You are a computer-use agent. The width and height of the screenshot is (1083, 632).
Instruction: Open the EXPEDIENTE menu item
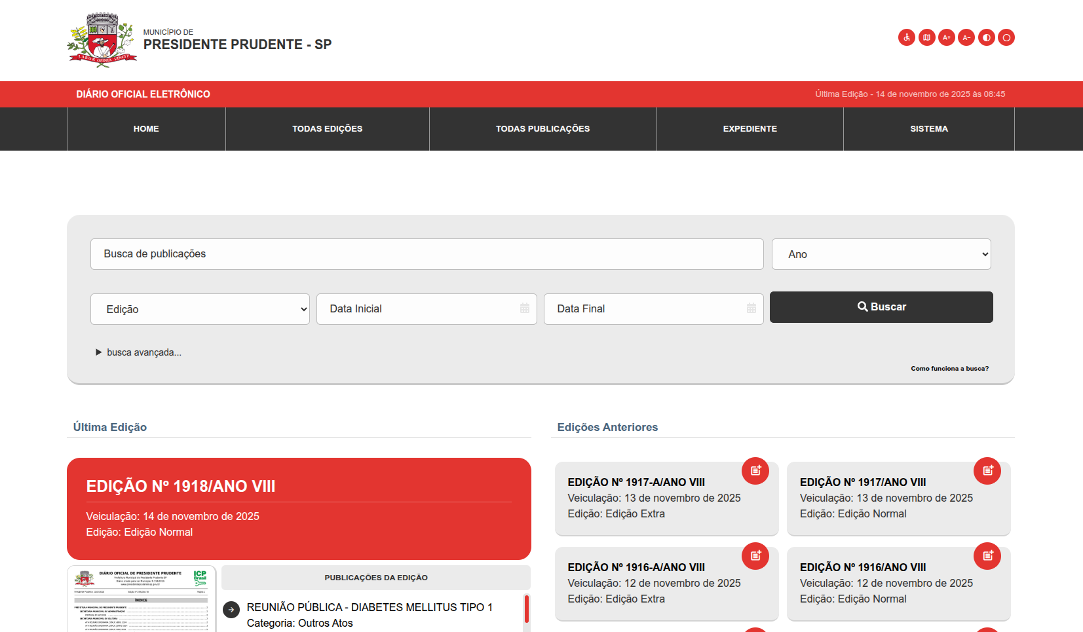point(750,129)
